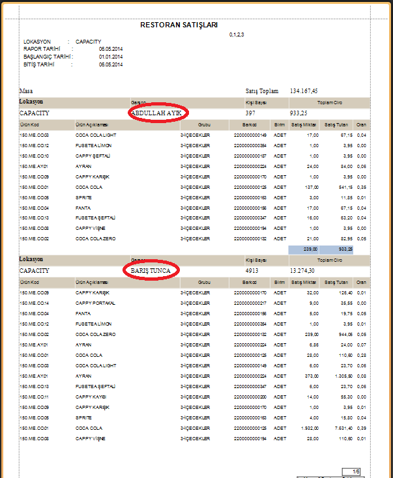The width and height of the screenshot is (393, 478).
Task: Click the Satış Toplam label
Action: point(262,91)
